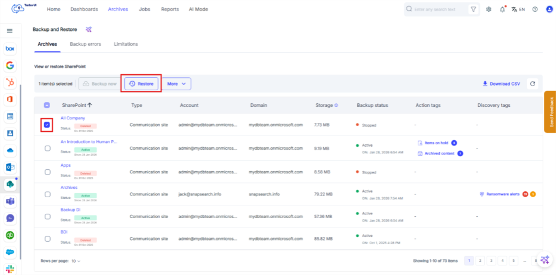Expand the More dropdown button

[x=176, y=84]
